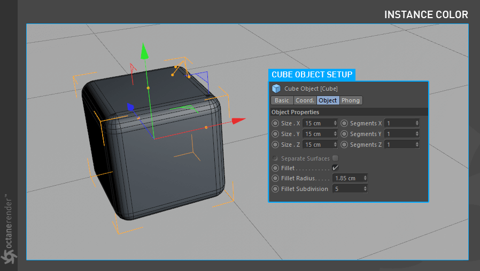Toggle Segments Z animation dot
Viewport: 480px width, 271px height.
click(344, 145)
